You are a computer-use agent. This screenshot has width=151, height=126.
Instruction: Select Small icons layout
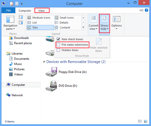[x=64, y=18]
